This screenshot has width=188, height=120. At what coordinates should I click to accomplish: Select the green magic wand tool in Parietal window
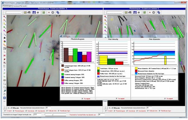4,27
